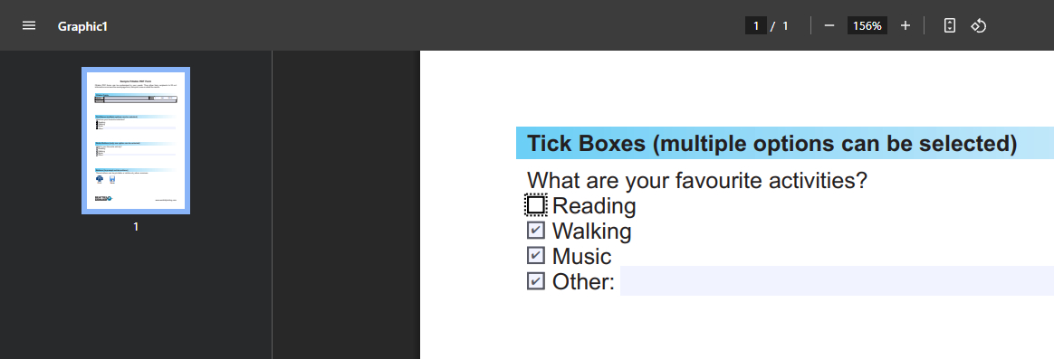This screenshot has height=359, width=1054.
Task: Untick the Walking checkbox
Action: tap(536, 231)
